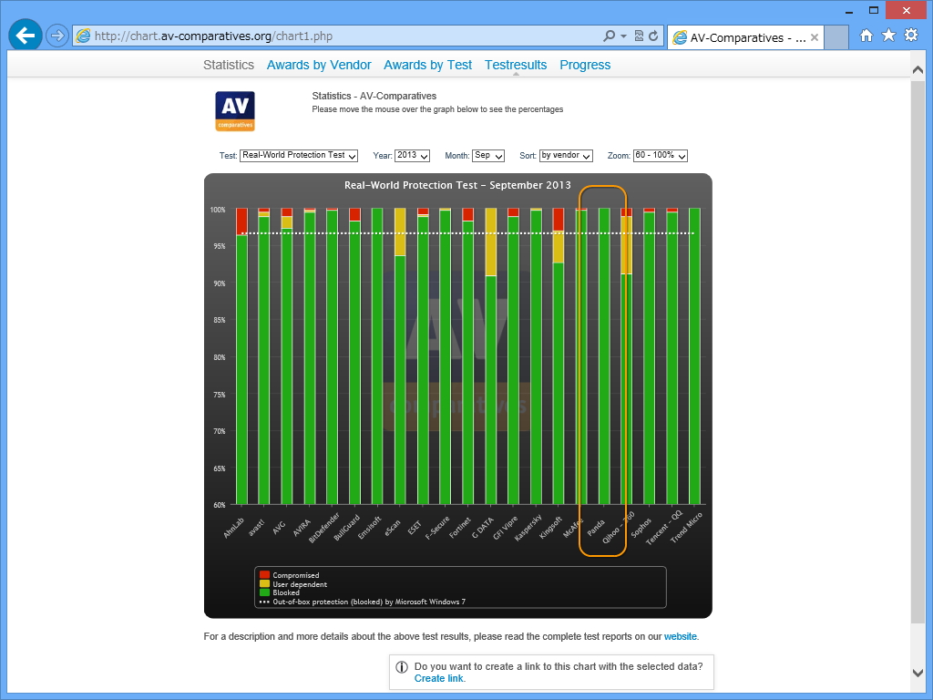Click the Trend Micro bar in chart
Screen dimensions: 933x700
(x=694, y=356)
